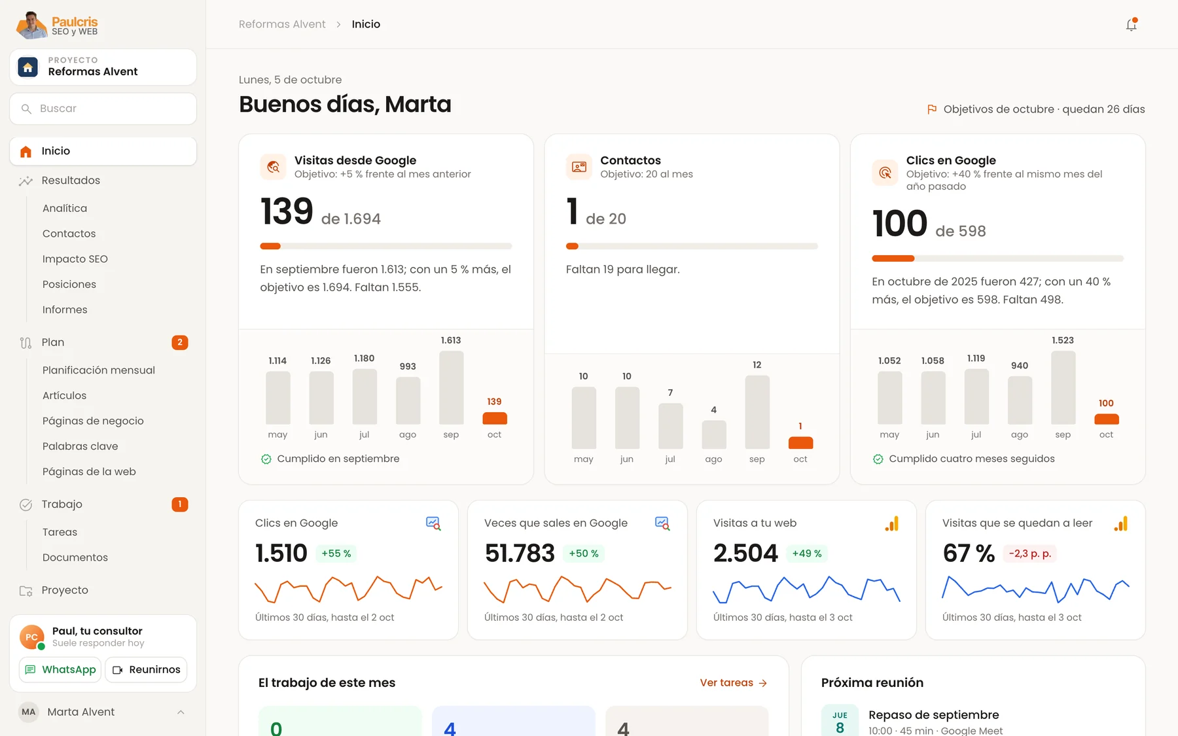Open Palabras clave page
Image resolution: width=1178 pixels, height=736 pixels.
point(80,446)
